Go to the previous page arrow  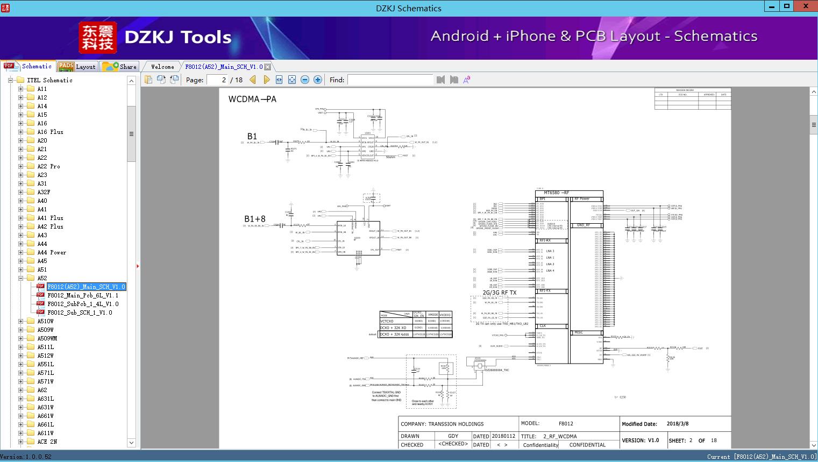click(253, 80)
